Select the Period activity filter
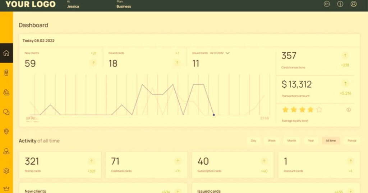 pyautogui.click(x=352, y=141)
